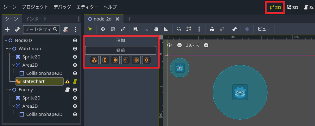Open the scene dock three-dot options
This screenshot has width=315, height=126.
click(x=79, y=19)
